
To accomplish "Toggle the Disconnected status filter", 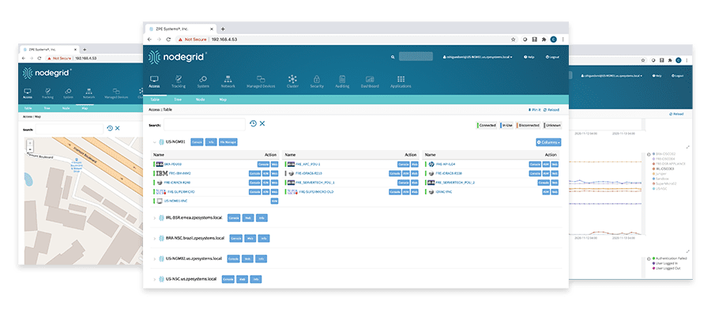I will (529, 125).
